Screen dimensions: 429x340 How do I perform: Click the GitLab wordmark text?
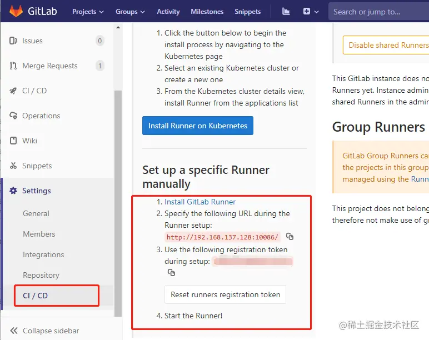(x=42, y=11)
